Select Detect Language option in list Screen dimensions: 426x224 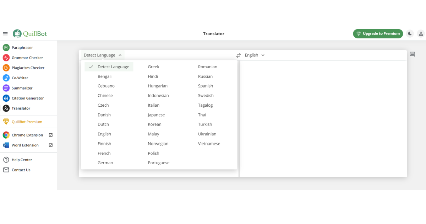[109, 67]
